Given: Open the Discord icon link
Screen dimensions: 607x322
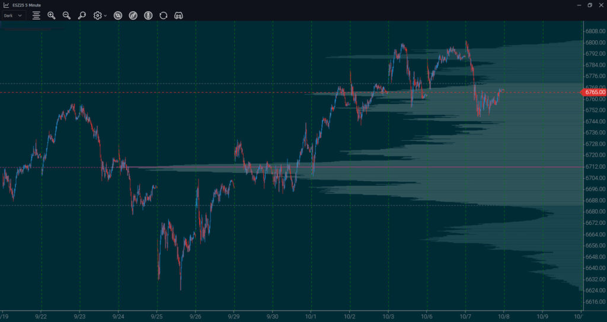Looking at the screenshot, I should tap(178, 15).
